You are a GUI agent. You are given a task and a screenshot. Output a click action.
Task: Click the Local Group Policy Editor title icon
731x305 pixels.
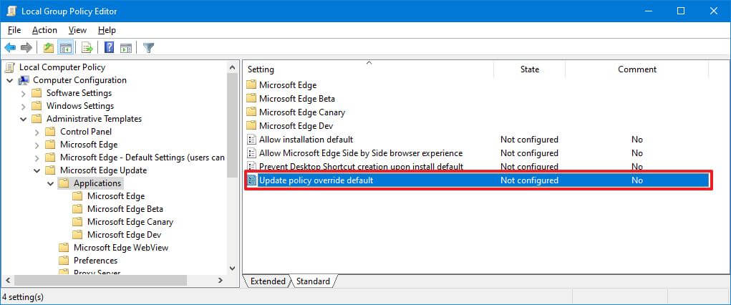coord(11,11)
